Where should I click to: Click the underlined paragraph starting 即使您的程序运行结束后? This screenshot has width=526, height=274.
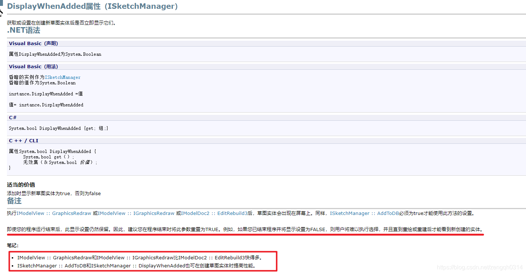[245, 230]
